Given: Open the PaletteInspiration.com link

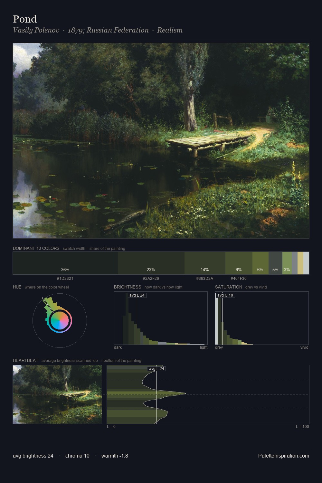Looking at the screenshot, I should [284, 456].
